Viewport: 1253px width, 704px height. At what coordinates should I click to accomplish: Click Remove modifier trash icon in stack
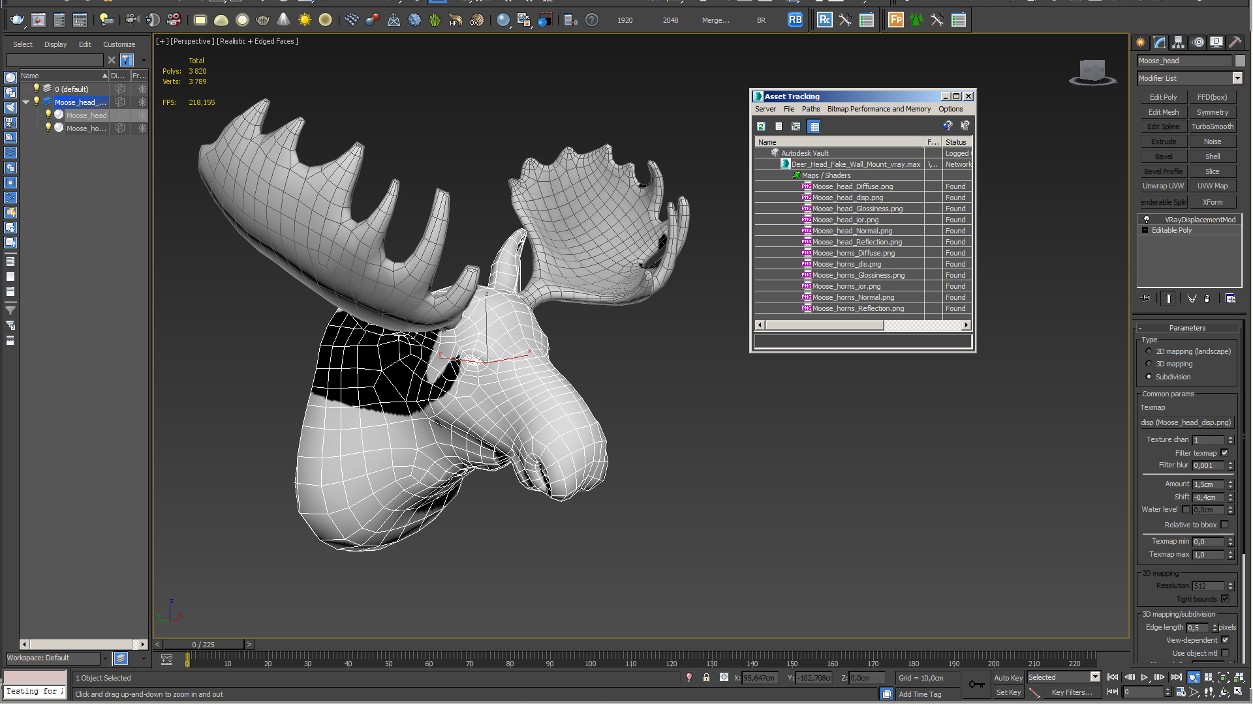click(x=1207, y=299)
